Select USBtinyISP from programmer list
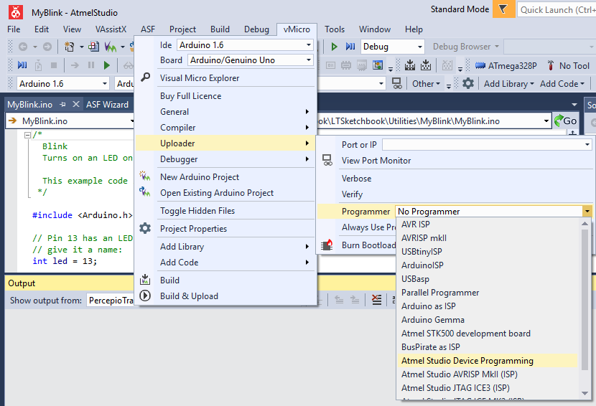Image resolution: width=596 pixels, height=406 pixels. [x=422, y=252]
